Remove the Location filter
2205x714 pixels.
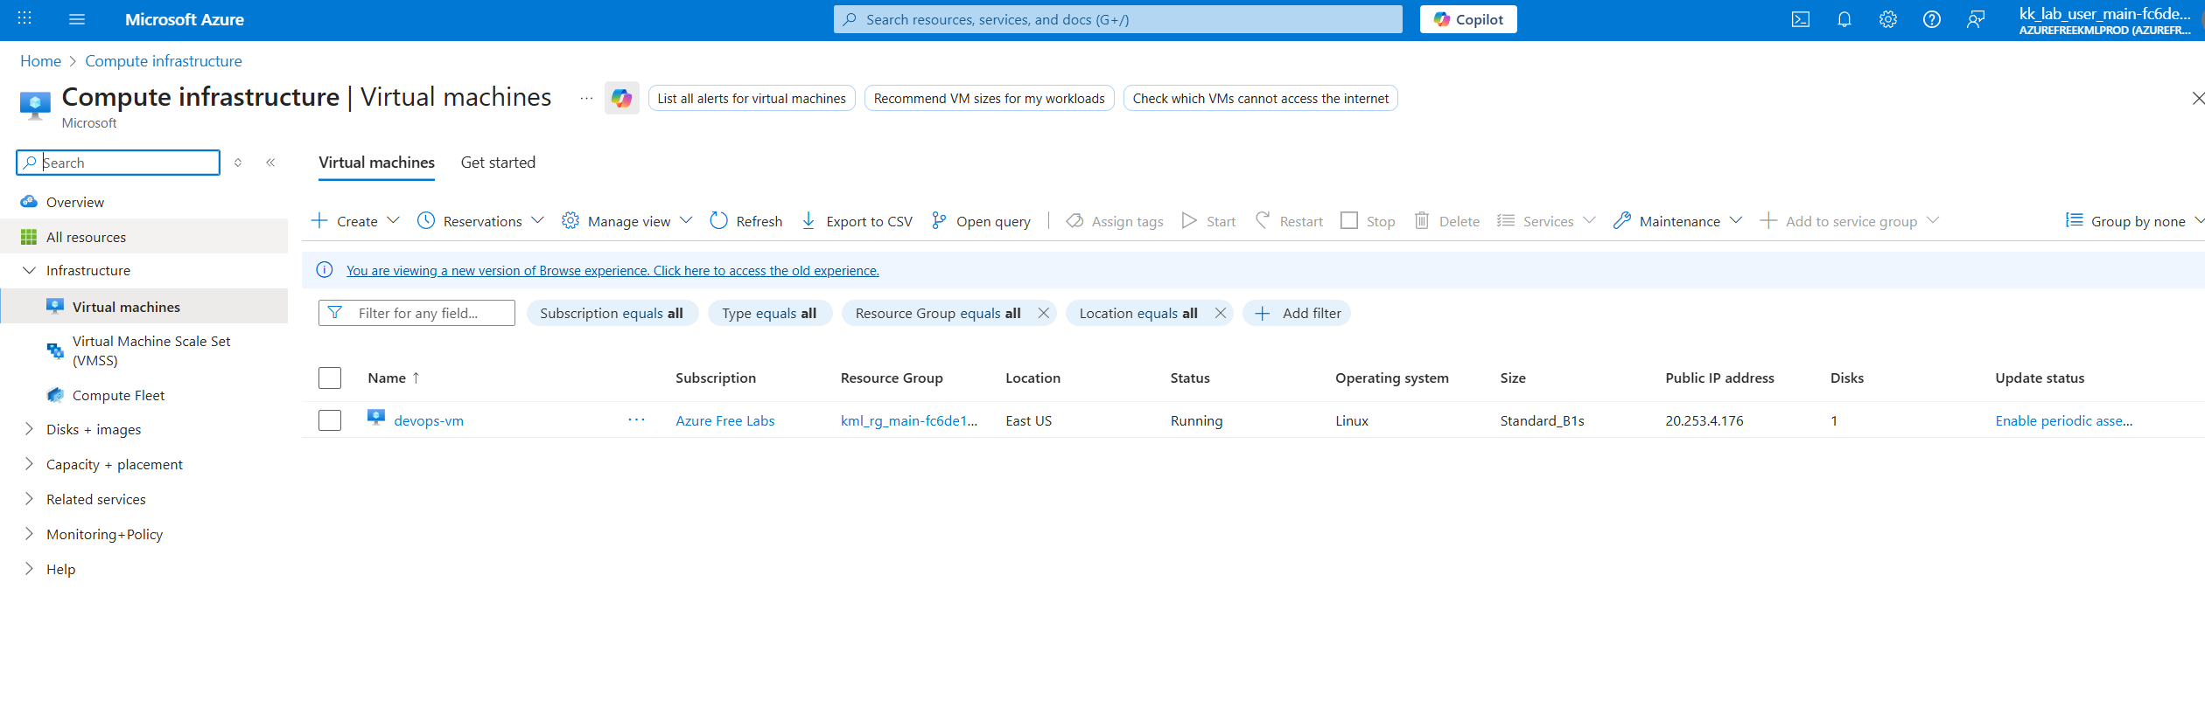pos(1221,313)
